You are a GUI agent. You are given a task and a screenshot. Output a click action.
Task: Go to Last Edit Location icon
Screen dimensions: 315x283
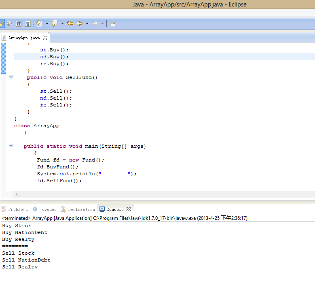70,23
